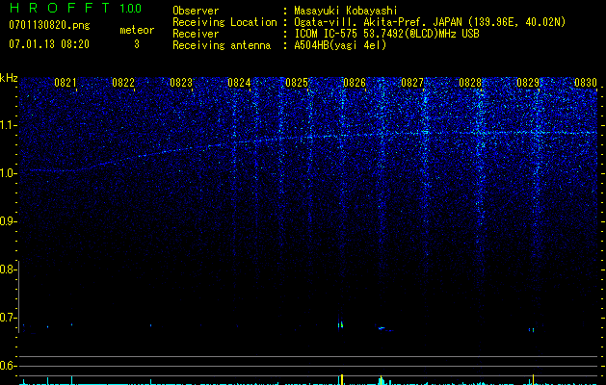Image resolution: width=606 pixels, height=385 pixels.
Task: Click the HROFFT 1.00 title text
Action: click(x=73, y=9)
